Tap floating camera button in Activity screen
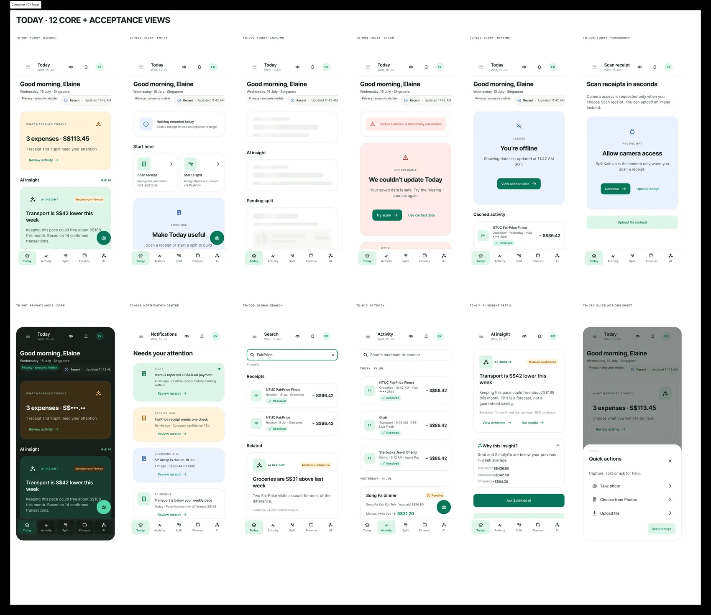Image resolution: width=711 pixels, height=615 pixels. pos(444,507)
